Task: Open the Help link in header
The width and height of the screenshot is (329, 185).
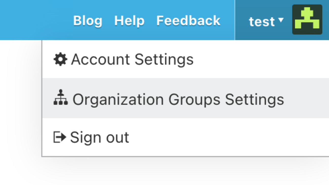Action: coord(129,21)
